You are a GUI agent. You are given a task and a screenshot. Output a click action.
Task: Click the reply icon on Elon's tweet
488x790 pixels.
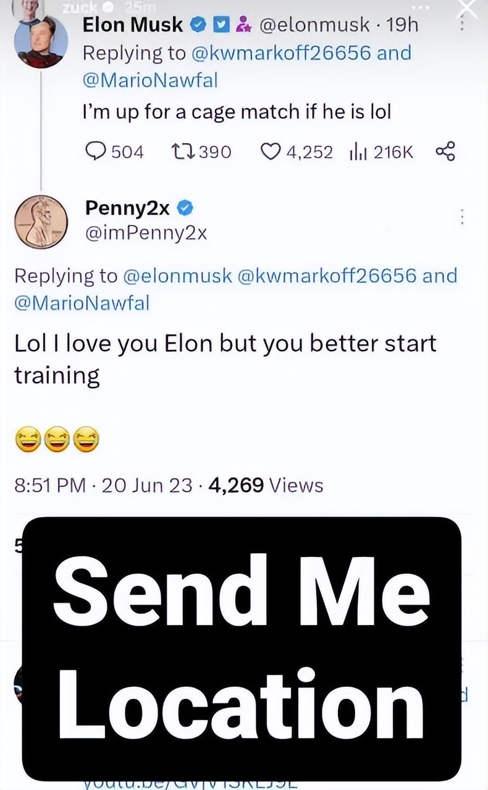tap(97, 151)
